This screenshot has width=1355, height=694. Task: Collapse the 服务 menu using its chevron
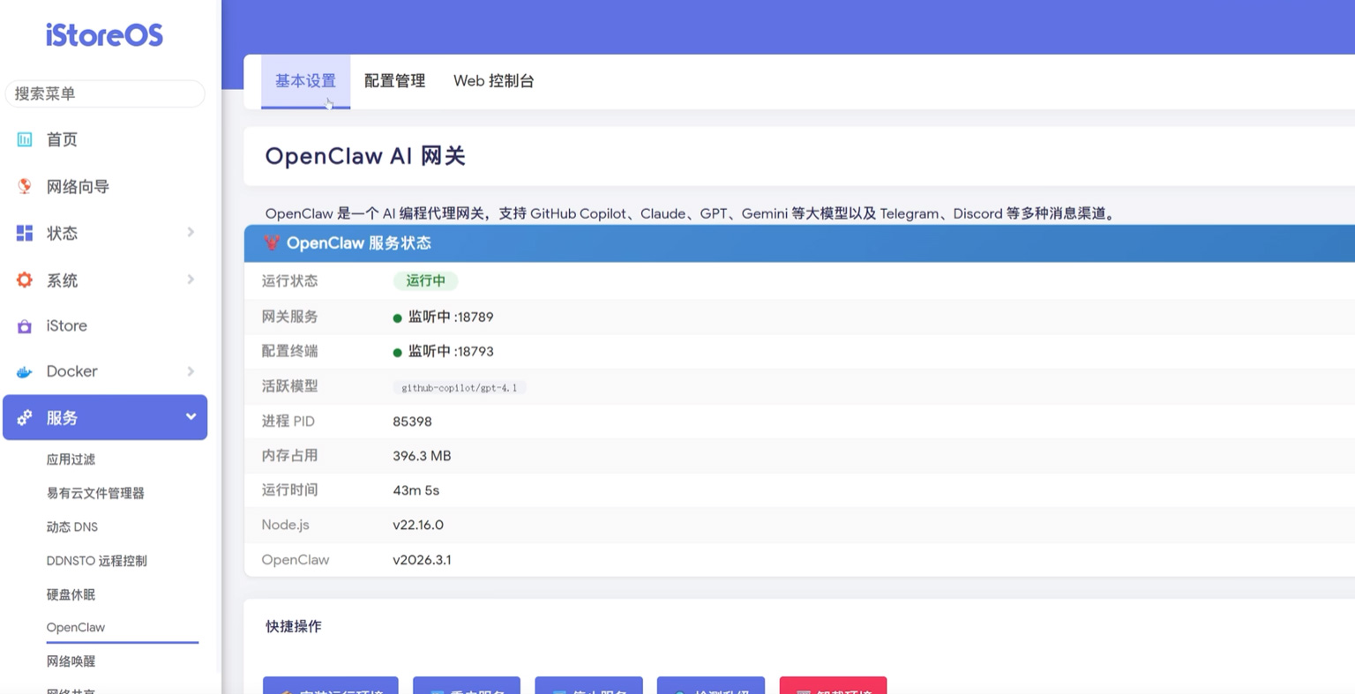[191, 417]
